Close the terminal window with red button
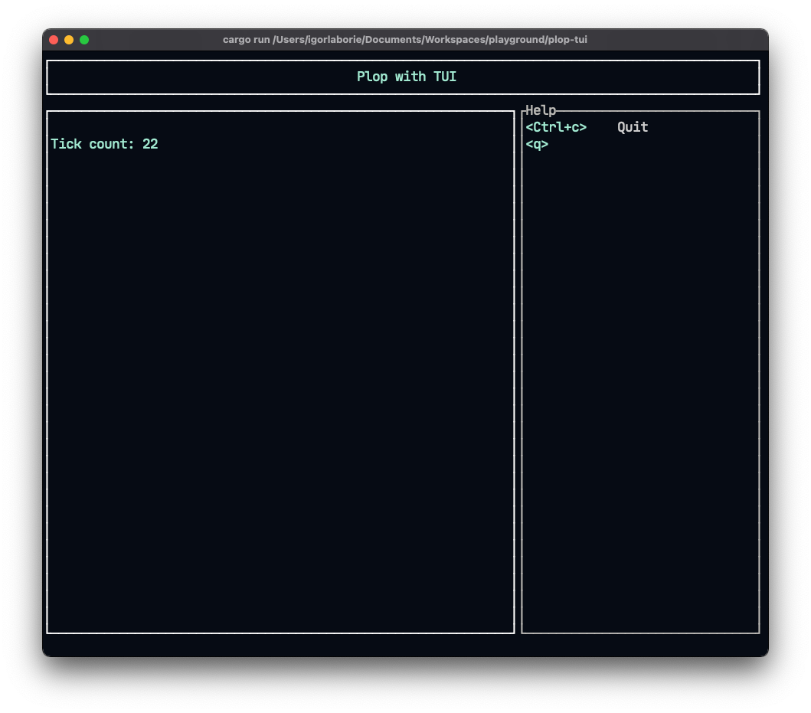Viewport: 811px width, 713px height. [54, 40]
